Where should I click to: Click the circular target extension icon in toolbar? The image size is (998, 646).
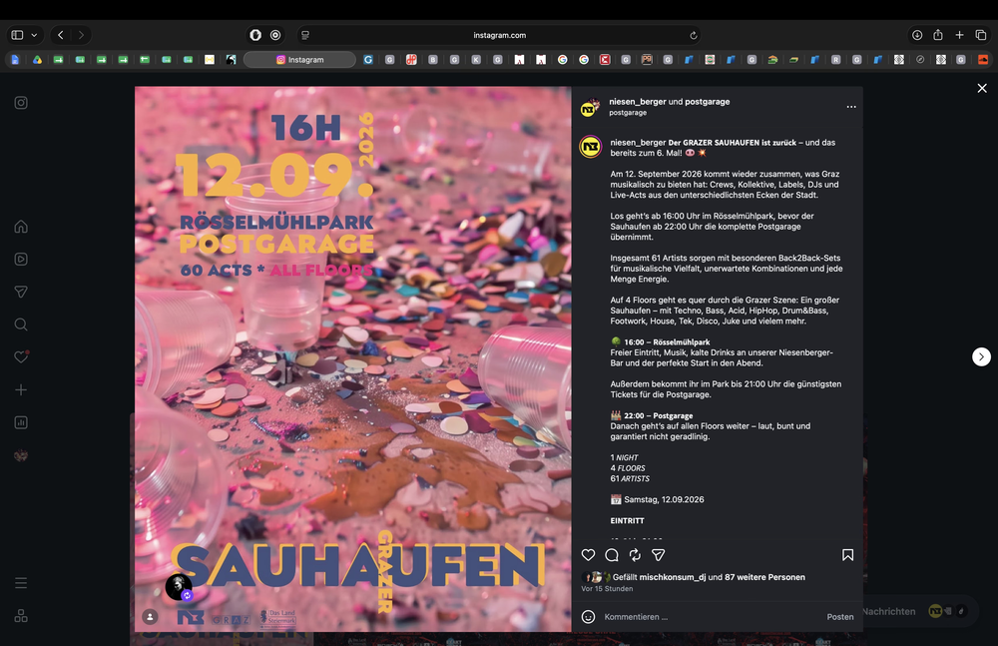(275, 35)
